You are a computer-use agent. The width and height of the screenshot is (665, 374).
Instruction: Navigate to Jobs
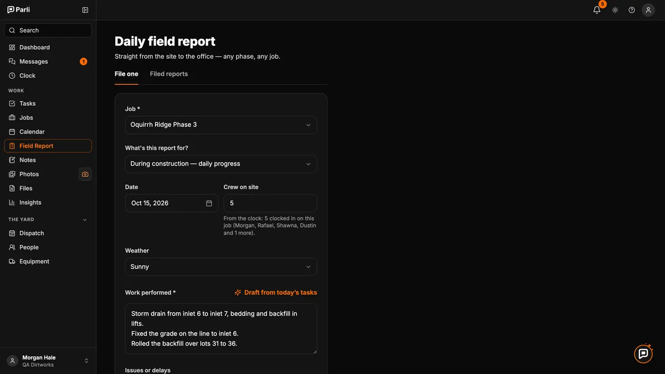click(48, 117)
